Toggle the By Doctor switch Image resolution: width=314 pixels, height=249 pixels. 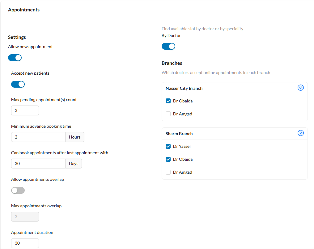point(168,46)
